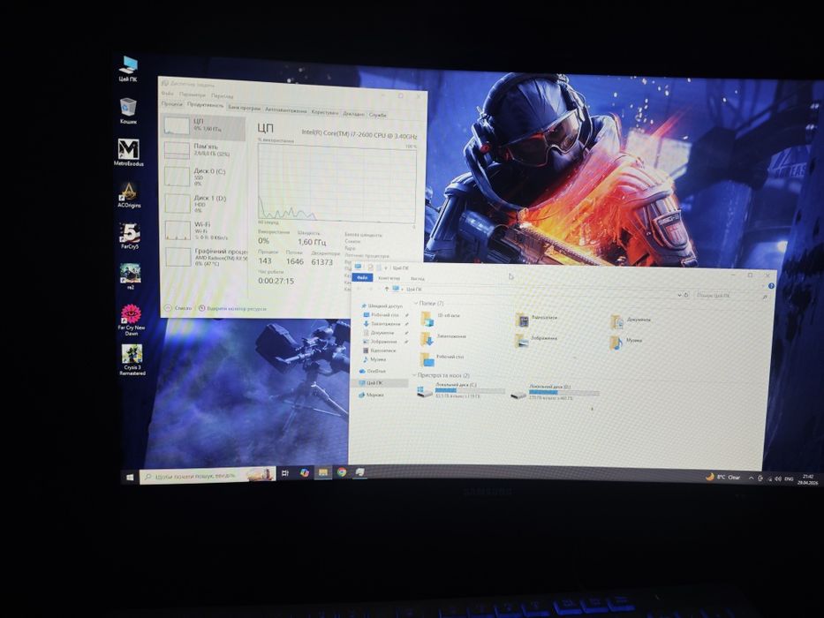This screenshot has width=824, height=618.
Task: Open the 3D objects folder in Explorer
Action: click(x=442, y=317)
